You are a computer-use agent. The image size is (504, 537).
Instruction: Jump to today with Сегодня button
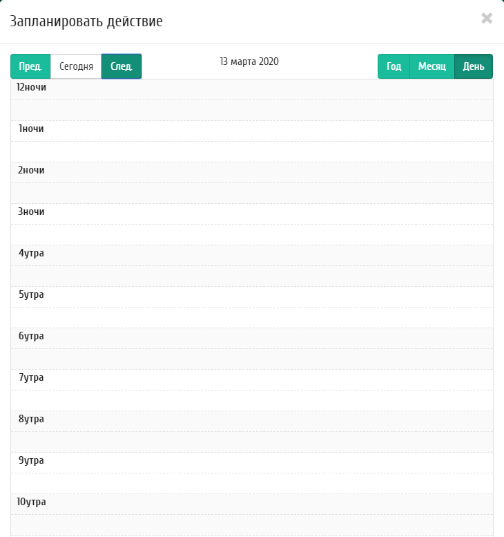[76, 66]
